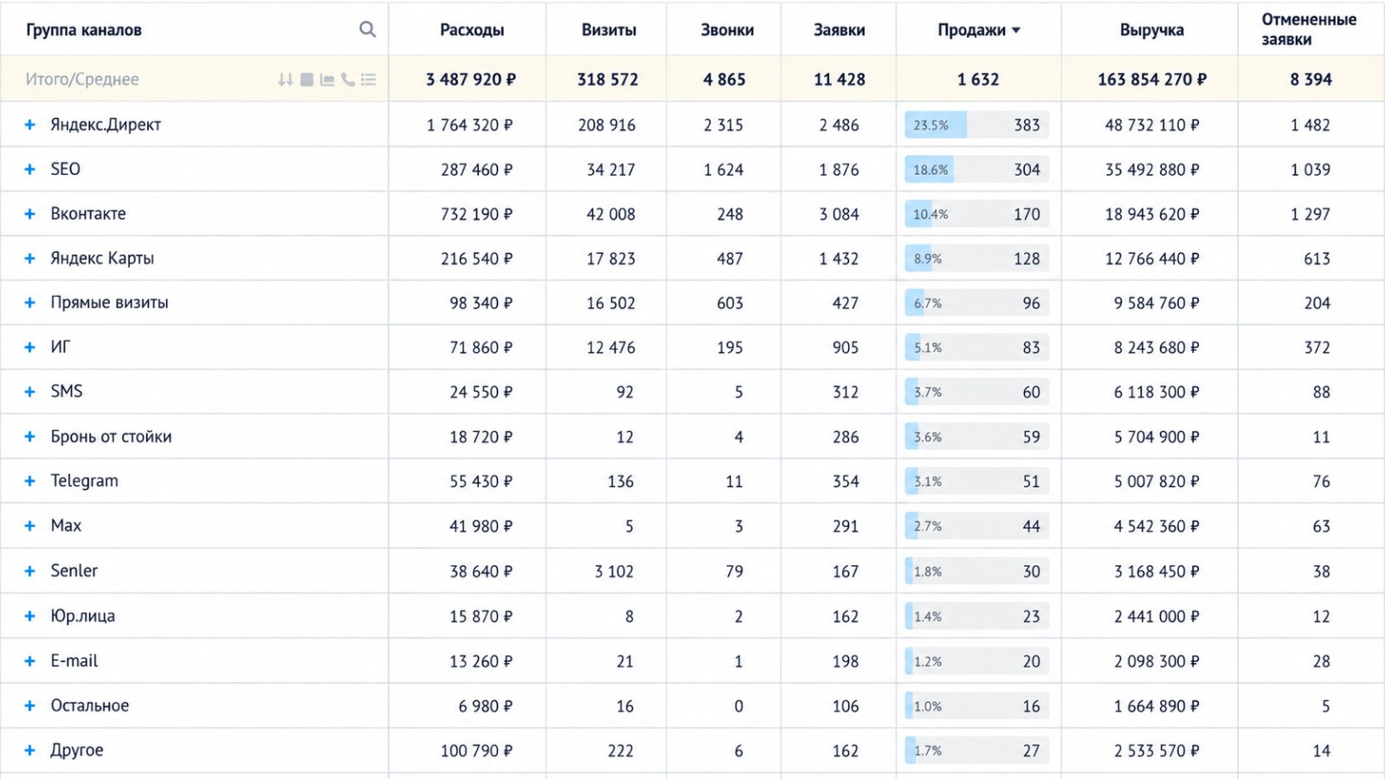Click total expenses 3 487 920 ₽

471,80
